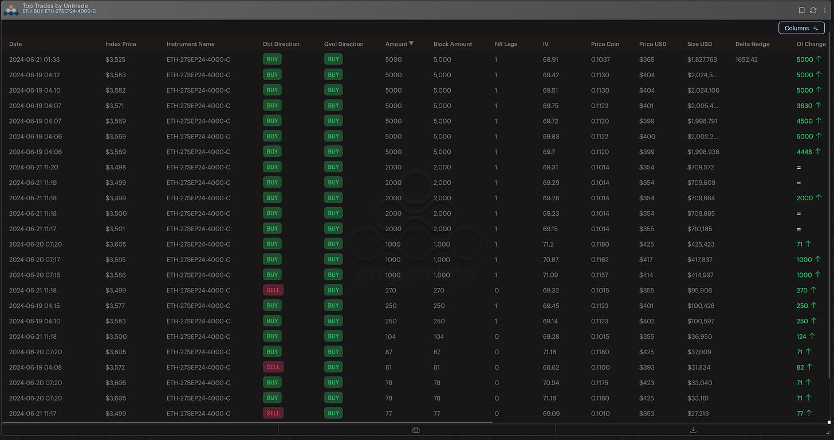834x440 pixels.
Task: Click the bookmark icon in the title bar
Action: click(801, 10)
